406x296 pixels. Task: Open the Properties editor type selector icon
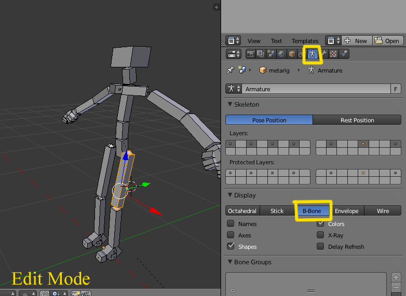click(233, 54)
